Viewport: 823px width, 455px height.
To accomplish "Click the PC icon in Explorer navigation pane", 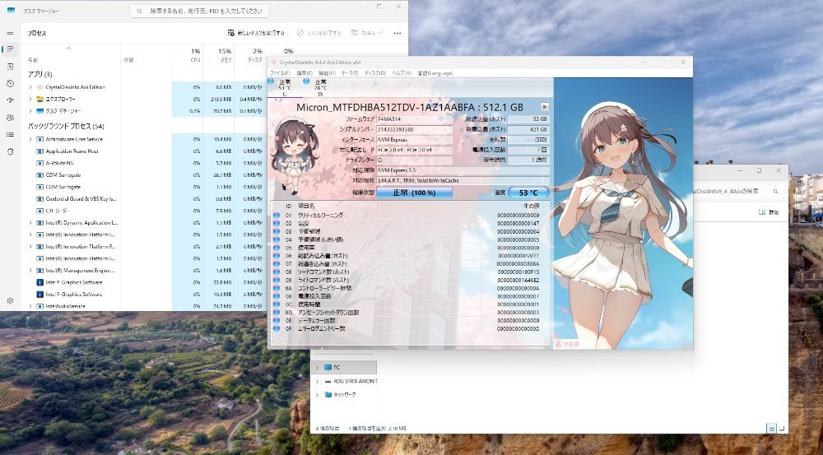I will pyautogui.click(x=328, y=367).
